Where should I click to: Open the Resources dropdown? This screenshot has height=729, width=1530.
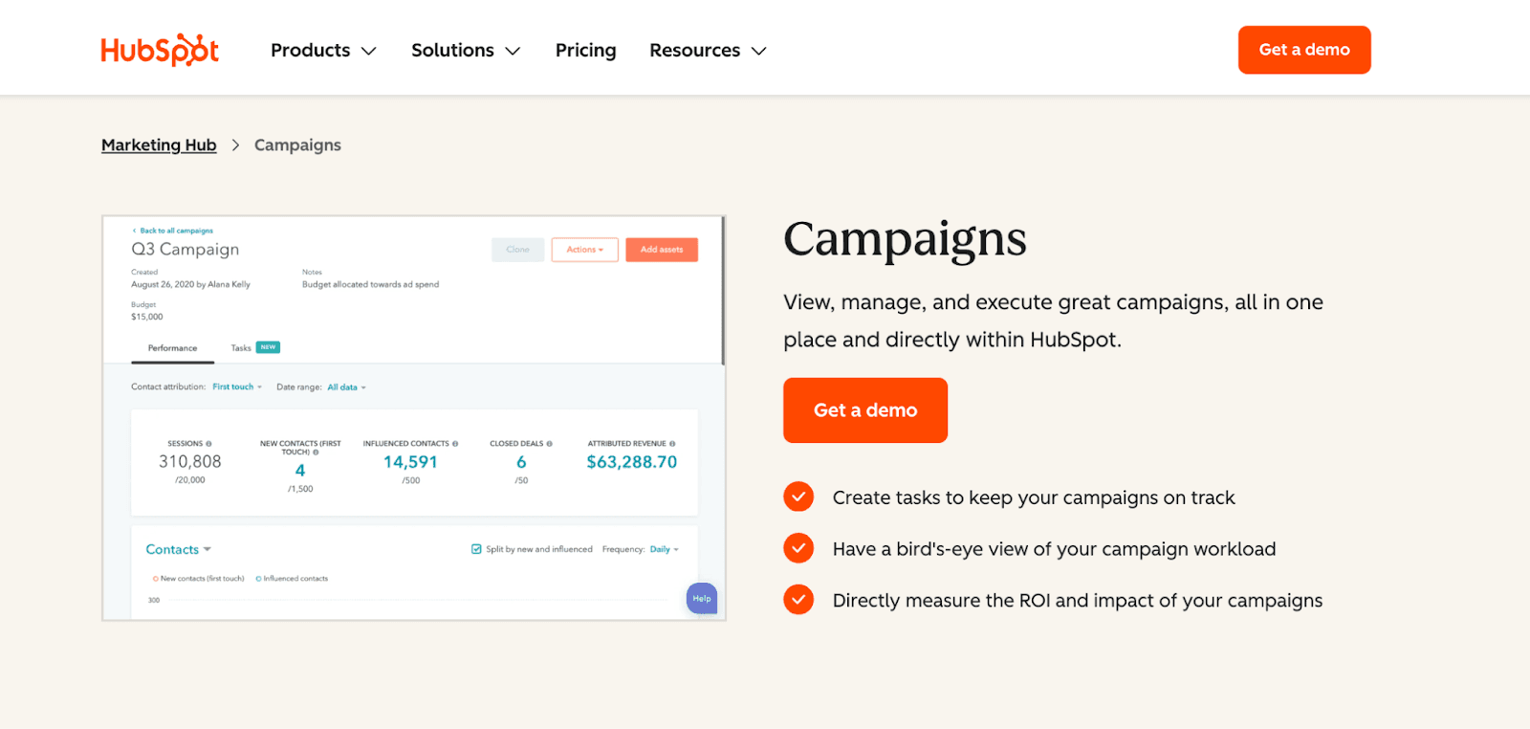(708, 50)
